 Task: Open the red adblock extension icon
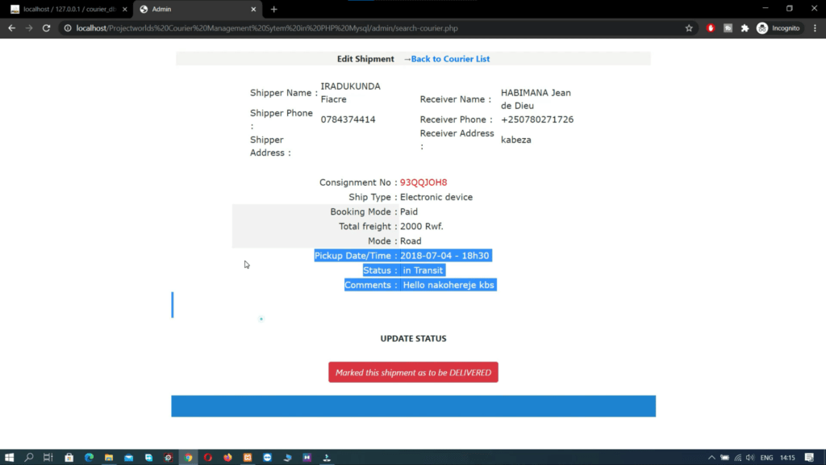tap(711, 28)
